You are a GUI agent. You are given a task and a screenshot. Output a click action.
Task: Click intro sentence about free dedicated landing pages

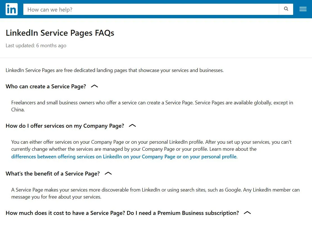point(115,70)
